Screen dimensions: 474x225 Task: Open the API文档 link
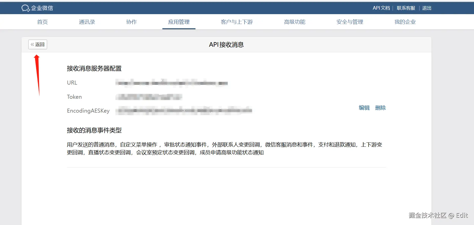[381, 8]
